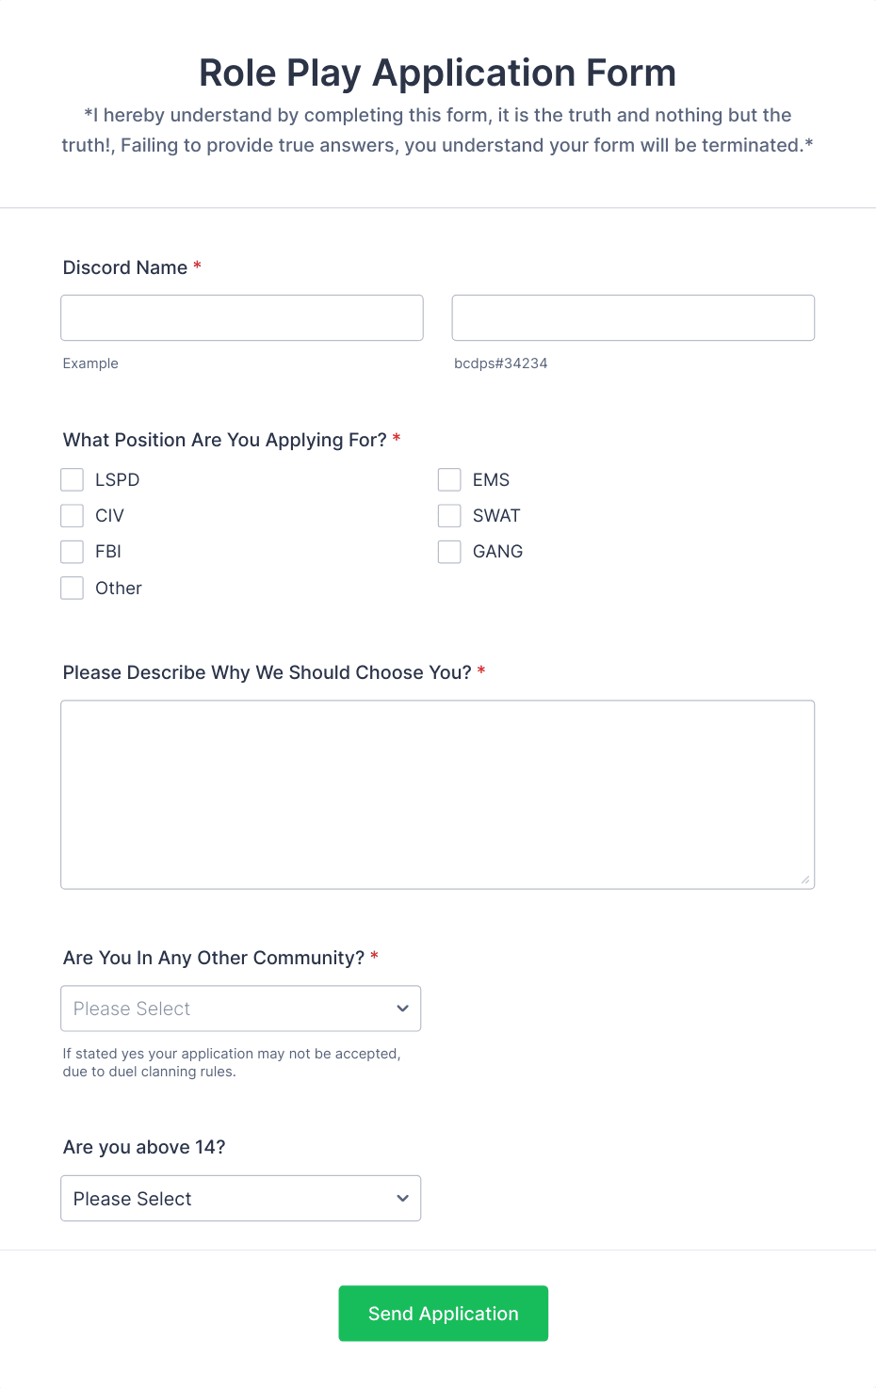Viewport: 876px width, 1388px height.
Task: Click the Role Play Application Form heading
Action: pos(438,73)
